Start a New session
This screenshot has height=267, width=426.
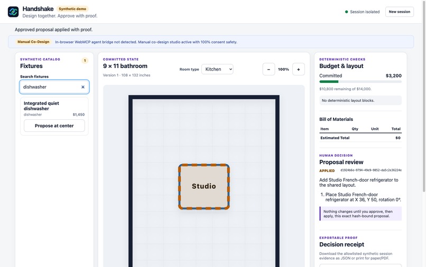click(400, 12)
